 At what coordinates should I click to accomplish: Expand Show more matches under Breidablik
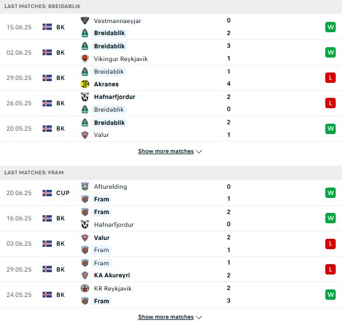click(166, 151)
